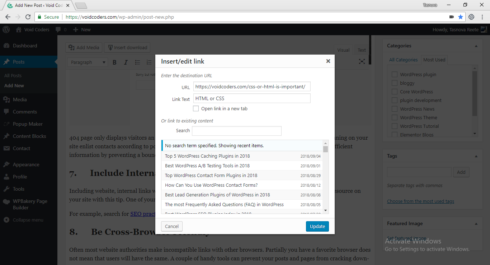Image resolution: width=490 pixels, height=265 pixels.
Task: Bookmark page with the star icon
Action: click(x=461, y=17)
